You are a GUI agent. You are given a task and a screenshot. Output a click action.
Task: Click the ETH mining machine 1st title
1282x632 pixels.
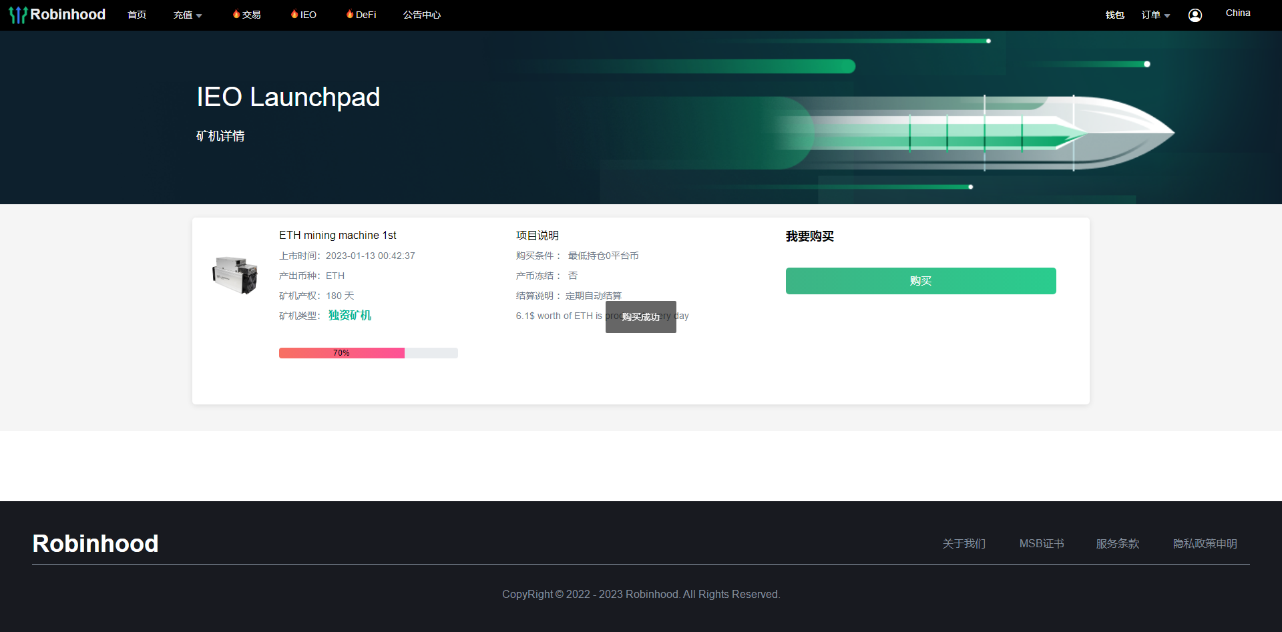pyautogui.click(x=338, y=236)
